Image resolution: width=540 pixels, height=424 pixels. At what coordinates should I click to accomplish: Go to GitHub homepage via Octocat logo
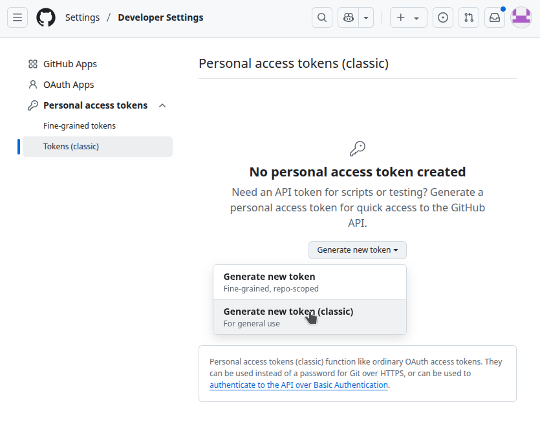click(x=46, y=17)
